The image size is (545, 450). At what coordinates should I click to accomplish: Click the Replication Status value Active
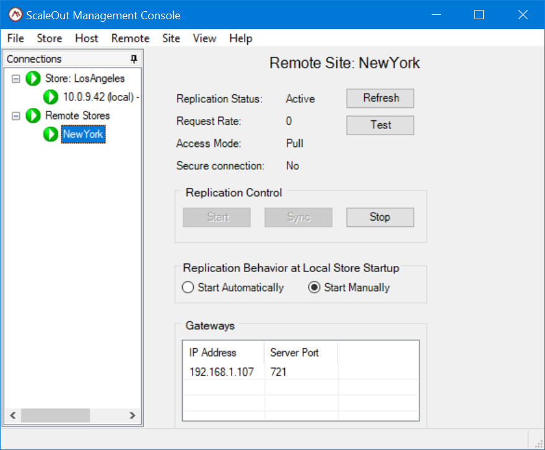(300, 99)
